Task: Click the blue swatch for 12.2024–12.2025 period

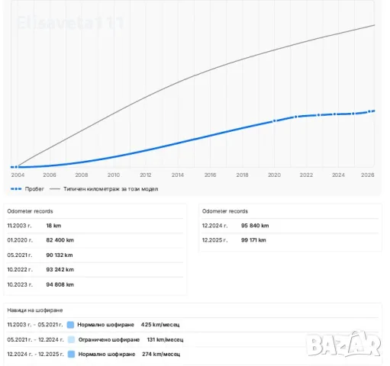Action: coord(72,354)
